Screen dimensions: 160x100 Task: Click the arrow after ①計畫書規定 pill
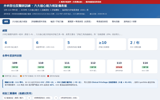pyautogui.click(x=29, y=98)
